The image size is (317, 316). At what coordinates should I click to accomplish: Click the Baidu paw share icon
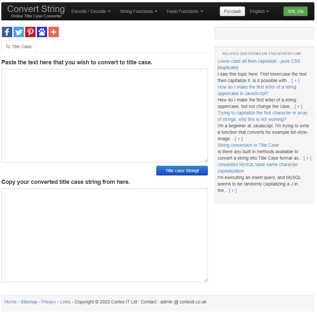[x=42, y=32]
